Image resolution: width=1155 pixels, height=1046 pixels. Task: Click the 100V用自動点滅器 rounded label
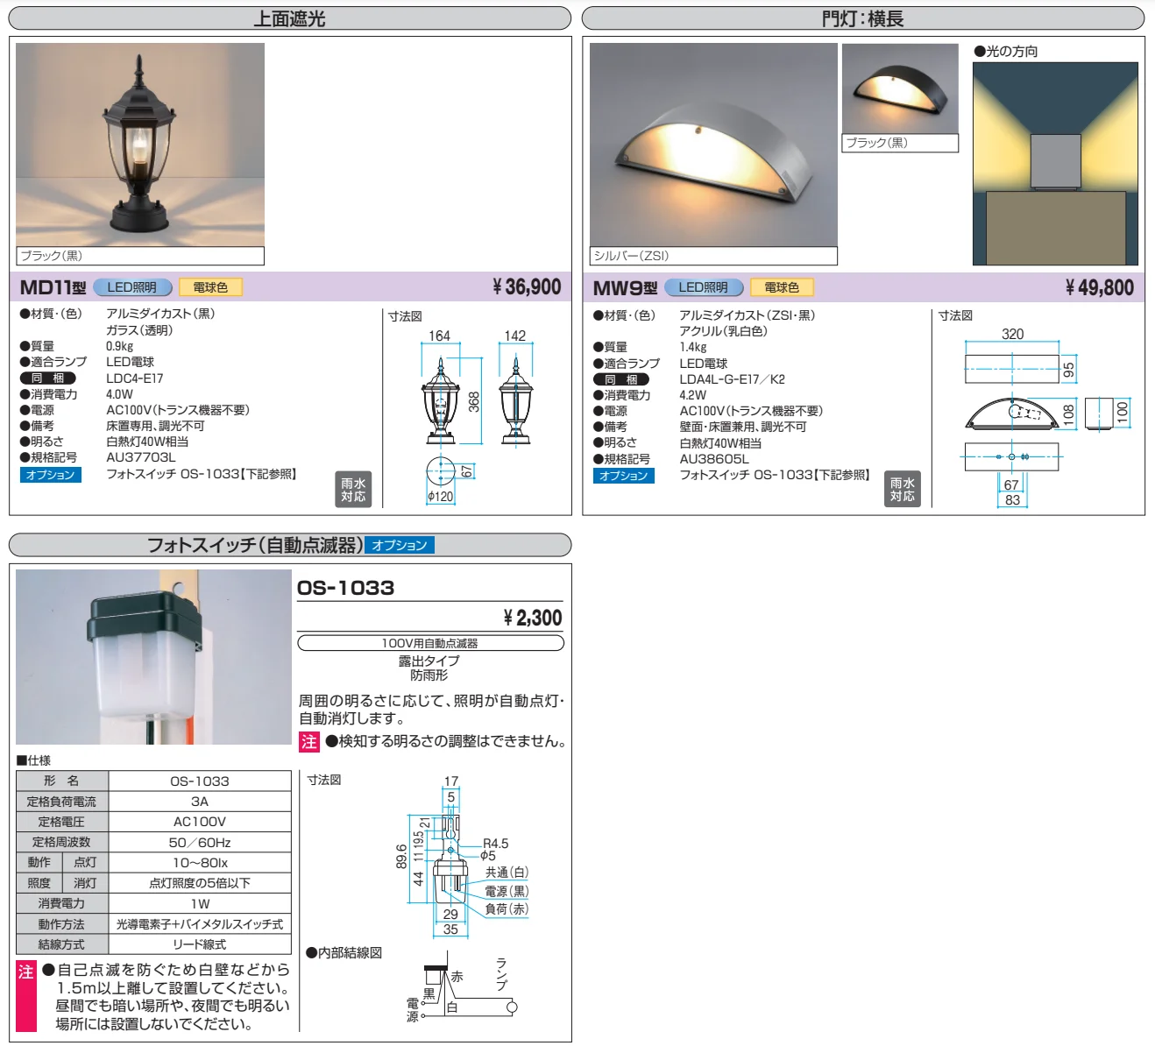430,643
